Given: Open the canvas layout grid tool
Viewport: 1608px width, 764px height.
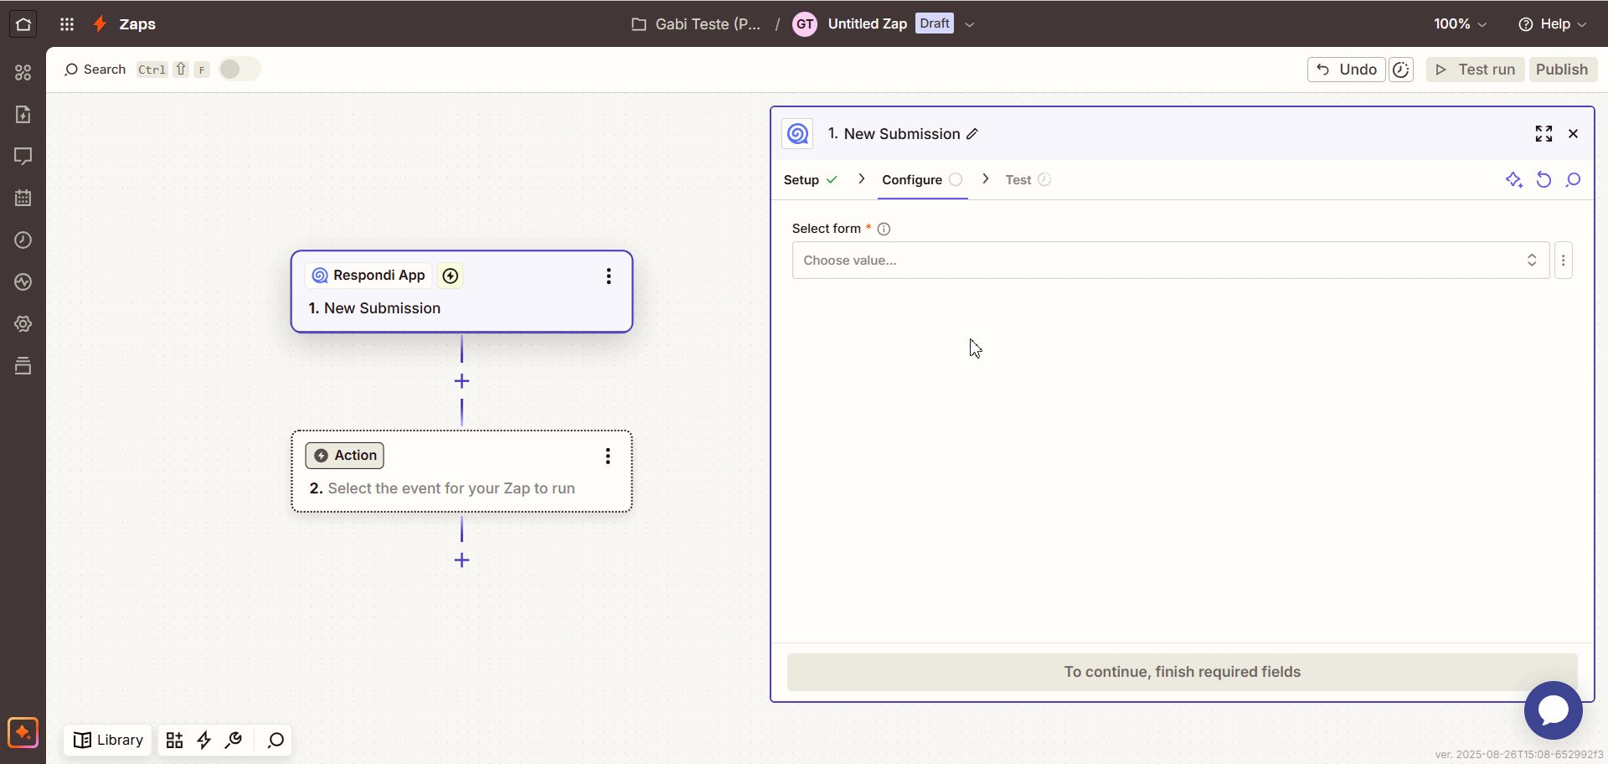Looking at the screenshot, I should (174, 741).
